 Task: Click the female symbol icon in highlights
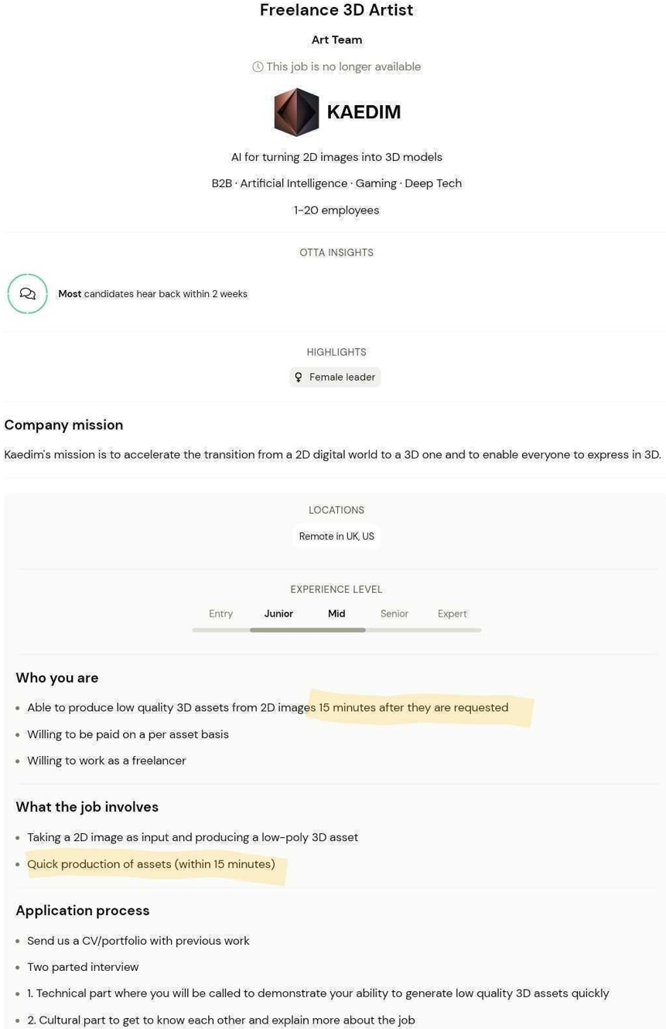(298, 377)
